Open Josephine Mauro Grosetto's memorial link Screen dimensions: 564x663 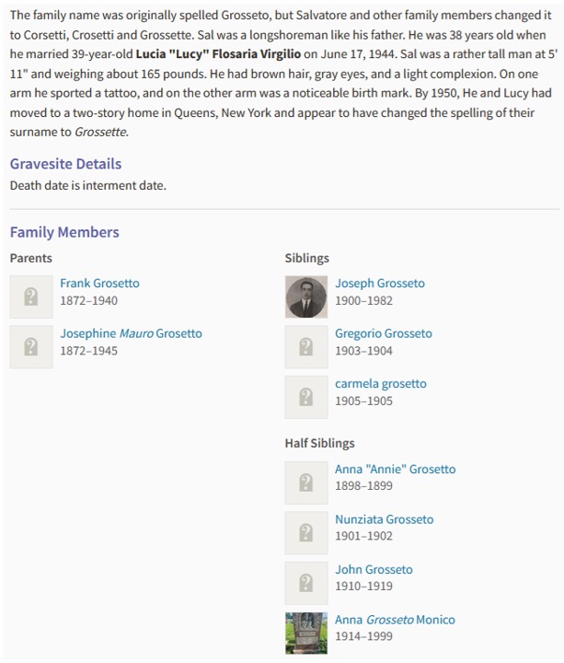[131, 333]
